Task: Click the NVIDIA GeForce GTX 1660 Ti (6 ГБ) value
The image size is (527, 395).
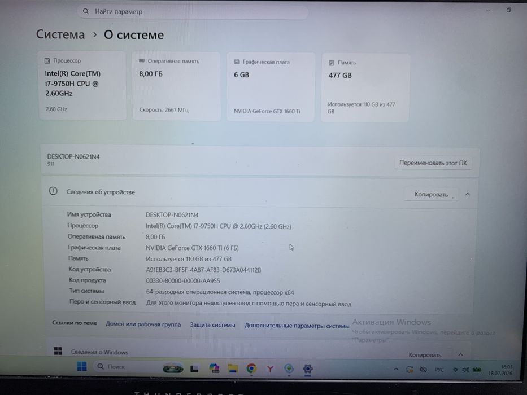Action: point(192,248)
